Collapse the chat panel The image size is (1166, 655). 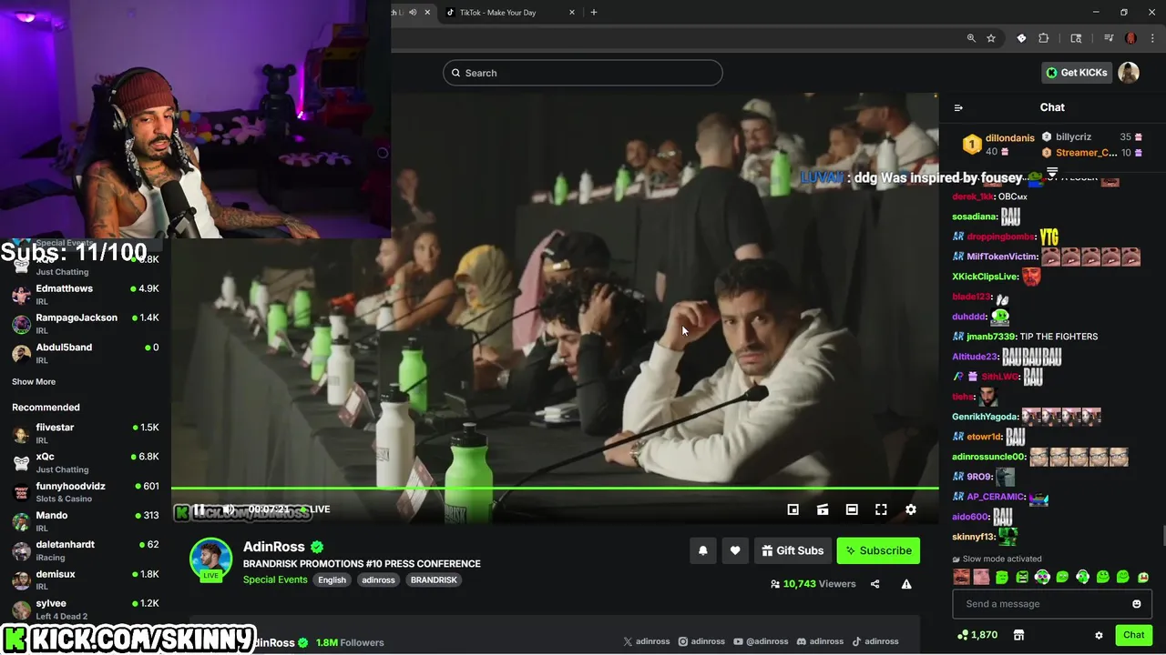click(x=958, y=107)
